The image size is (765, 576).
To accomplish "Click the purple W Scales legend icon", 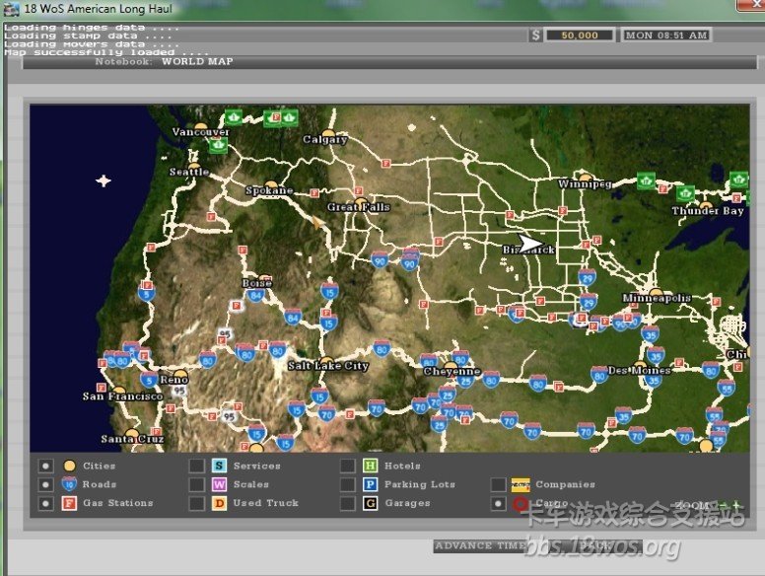I will coord(220,484).
